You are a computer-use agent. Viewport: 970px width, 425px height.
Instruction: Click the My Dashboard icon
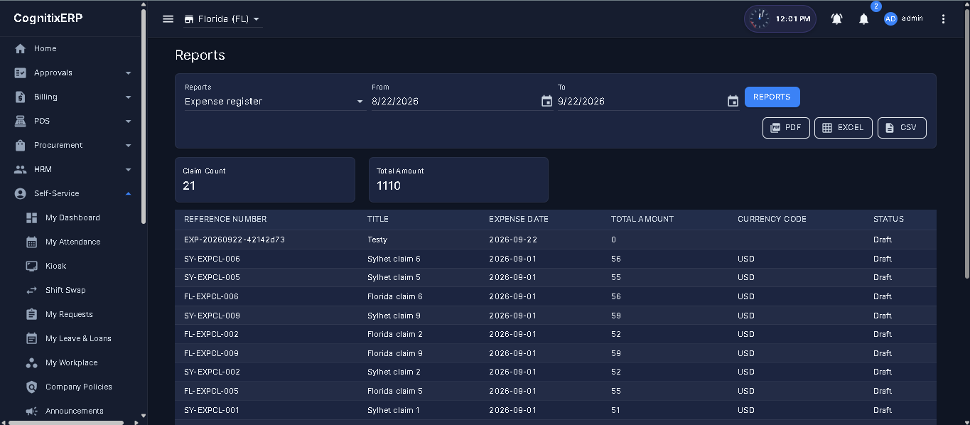[31, 217]
